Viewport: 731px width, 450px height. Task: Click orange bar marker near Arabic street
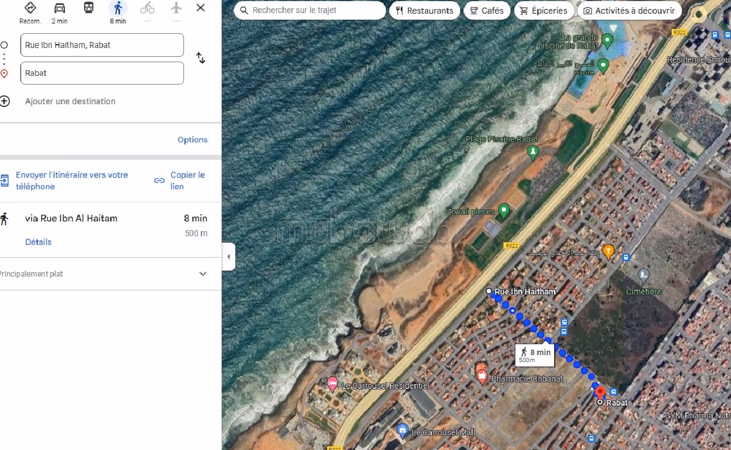coord(608,252)
